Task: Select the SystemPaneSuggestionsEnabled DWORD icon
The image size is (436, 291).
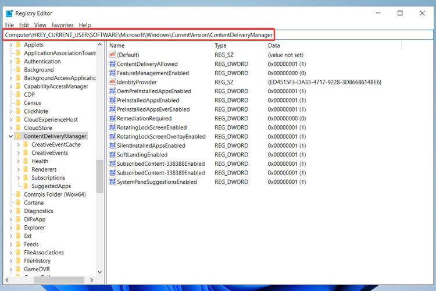Action: click(112, 182)
